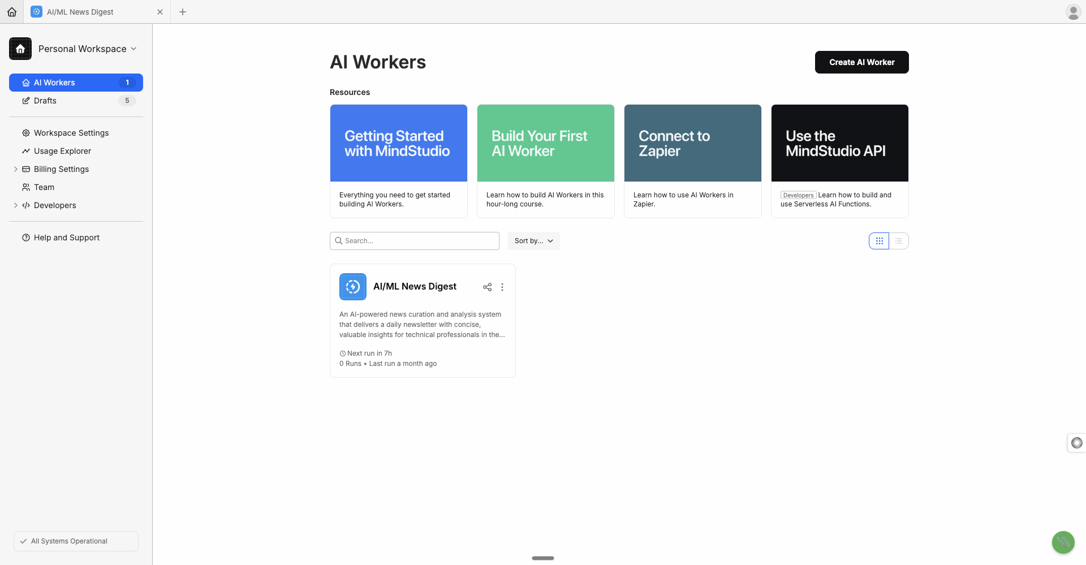This screenshot has width=1086, height=565.
Task: Click the AI/ML News Digest app icon on the card
Action: tap(352, 287)
